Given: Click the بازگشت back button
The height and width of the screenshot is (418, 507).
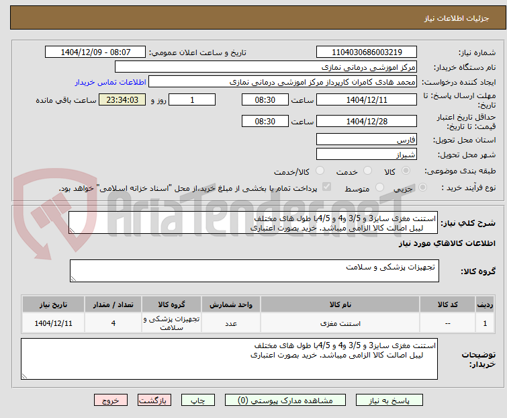Looking at the screenshot, I should point(154,401).
